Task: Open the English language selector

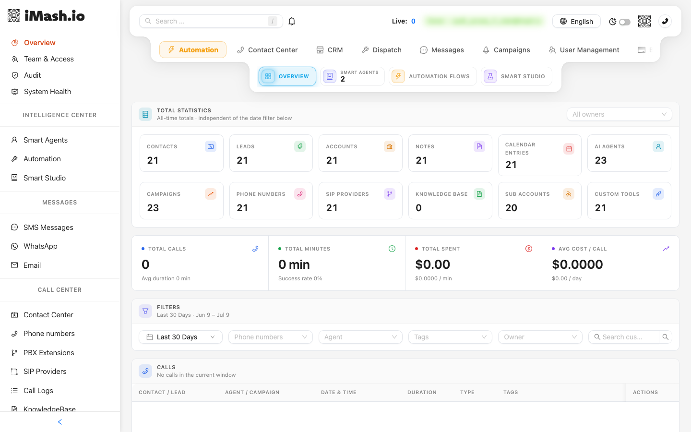Action: tap(576, 21)
